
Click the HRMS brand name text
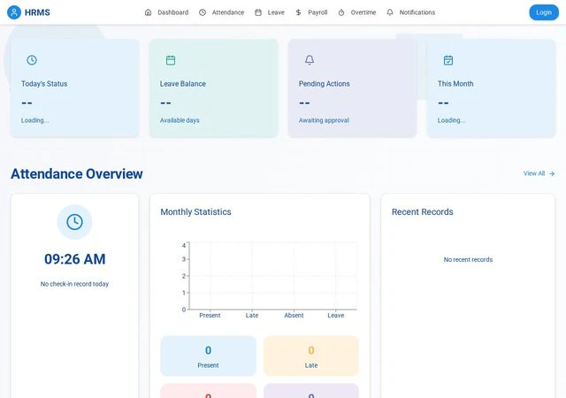pos(37,12)
